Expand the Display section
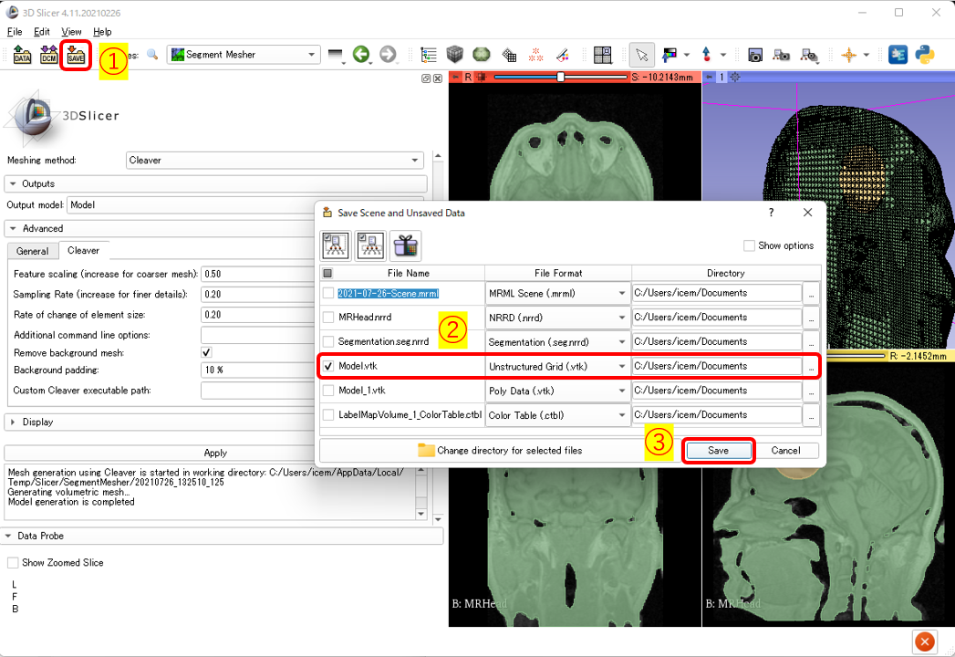 pyautogui.click(x=36, y=422)
